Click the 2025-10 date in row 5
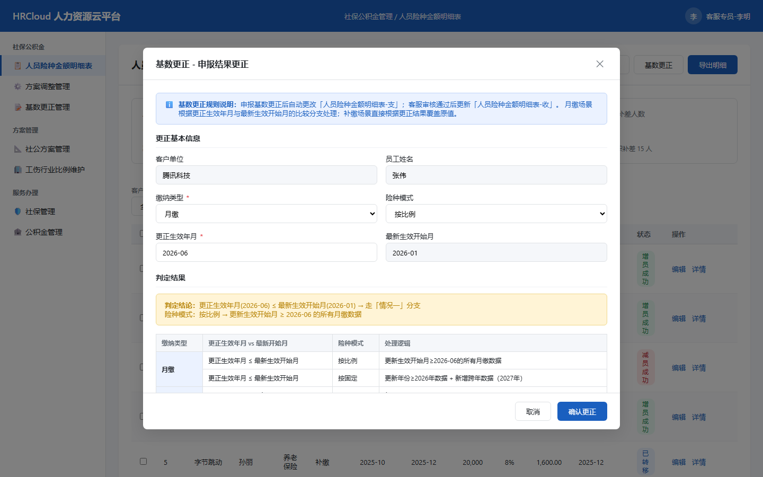This screenshot has height=477, width=763. coord(372,462)
